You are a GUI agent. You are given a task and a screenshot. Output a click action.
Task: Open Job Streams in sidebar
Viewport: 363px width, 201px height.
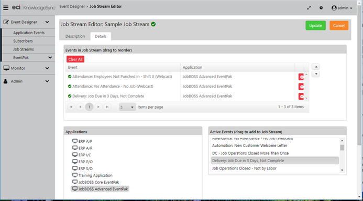(24, 49)
